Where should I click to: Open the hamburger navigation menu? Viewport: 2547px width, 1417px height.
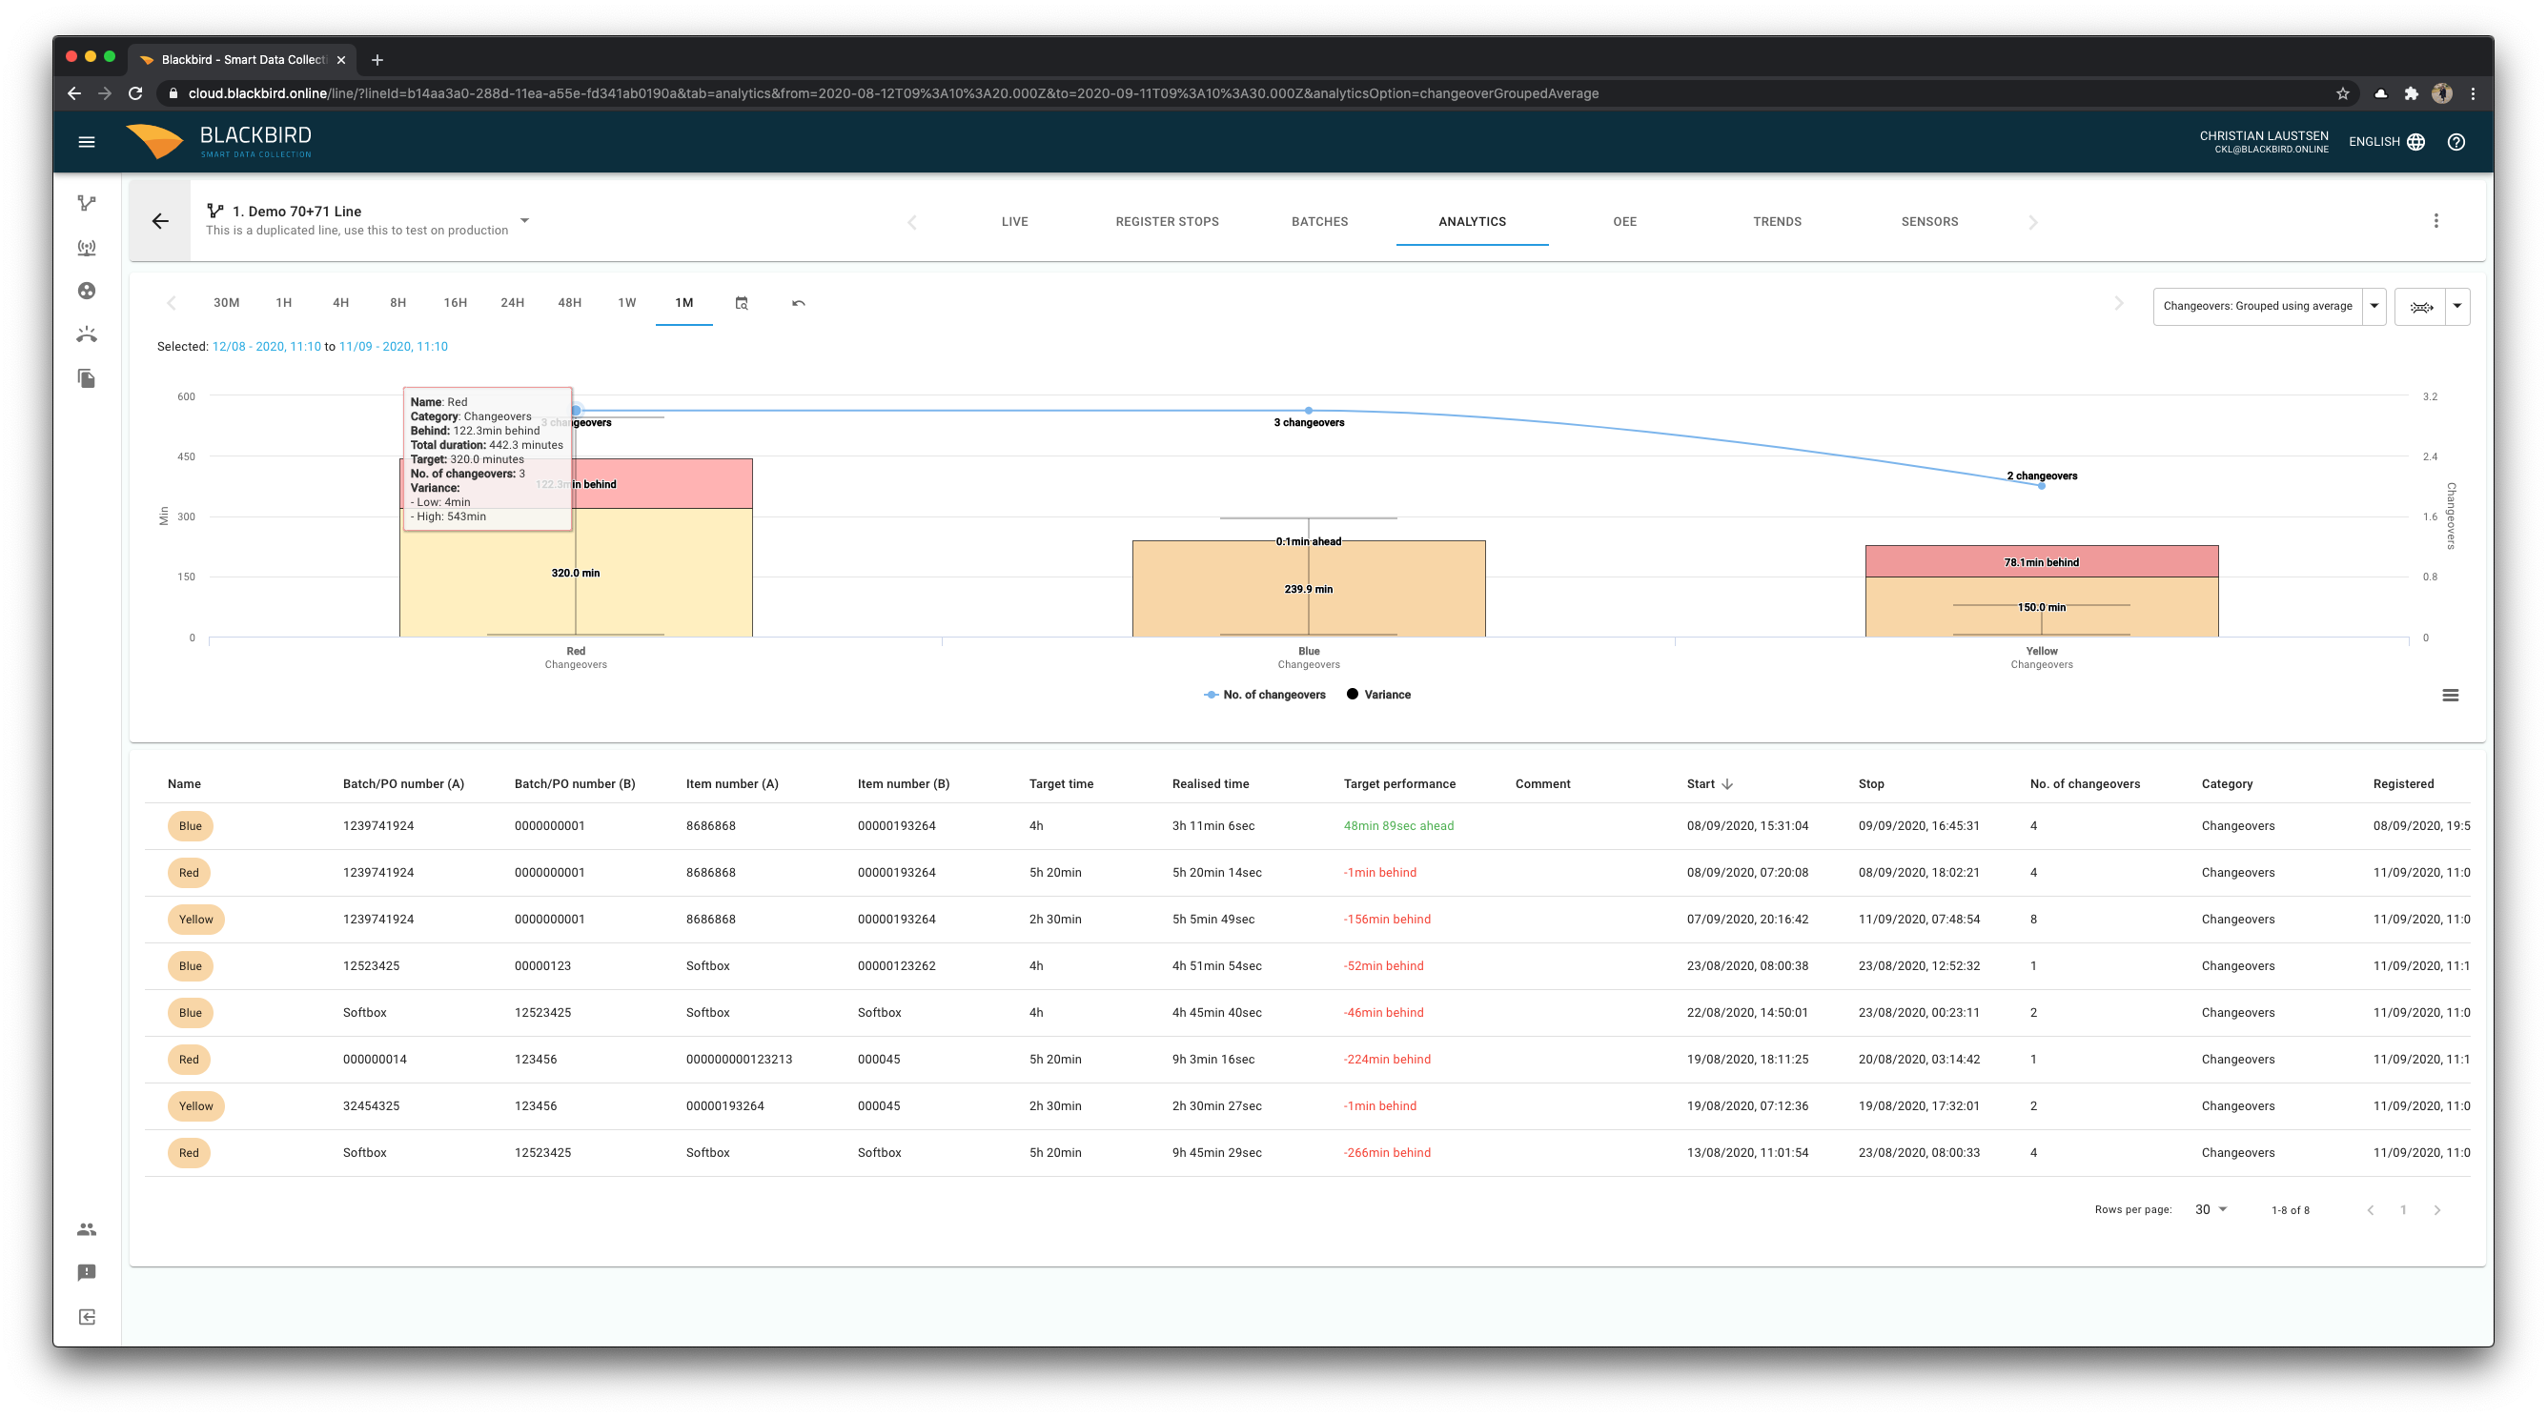(87, 141)
